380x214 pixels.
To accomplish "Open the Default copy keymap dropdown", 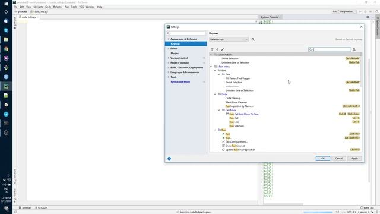I will [x=229, y=39].
